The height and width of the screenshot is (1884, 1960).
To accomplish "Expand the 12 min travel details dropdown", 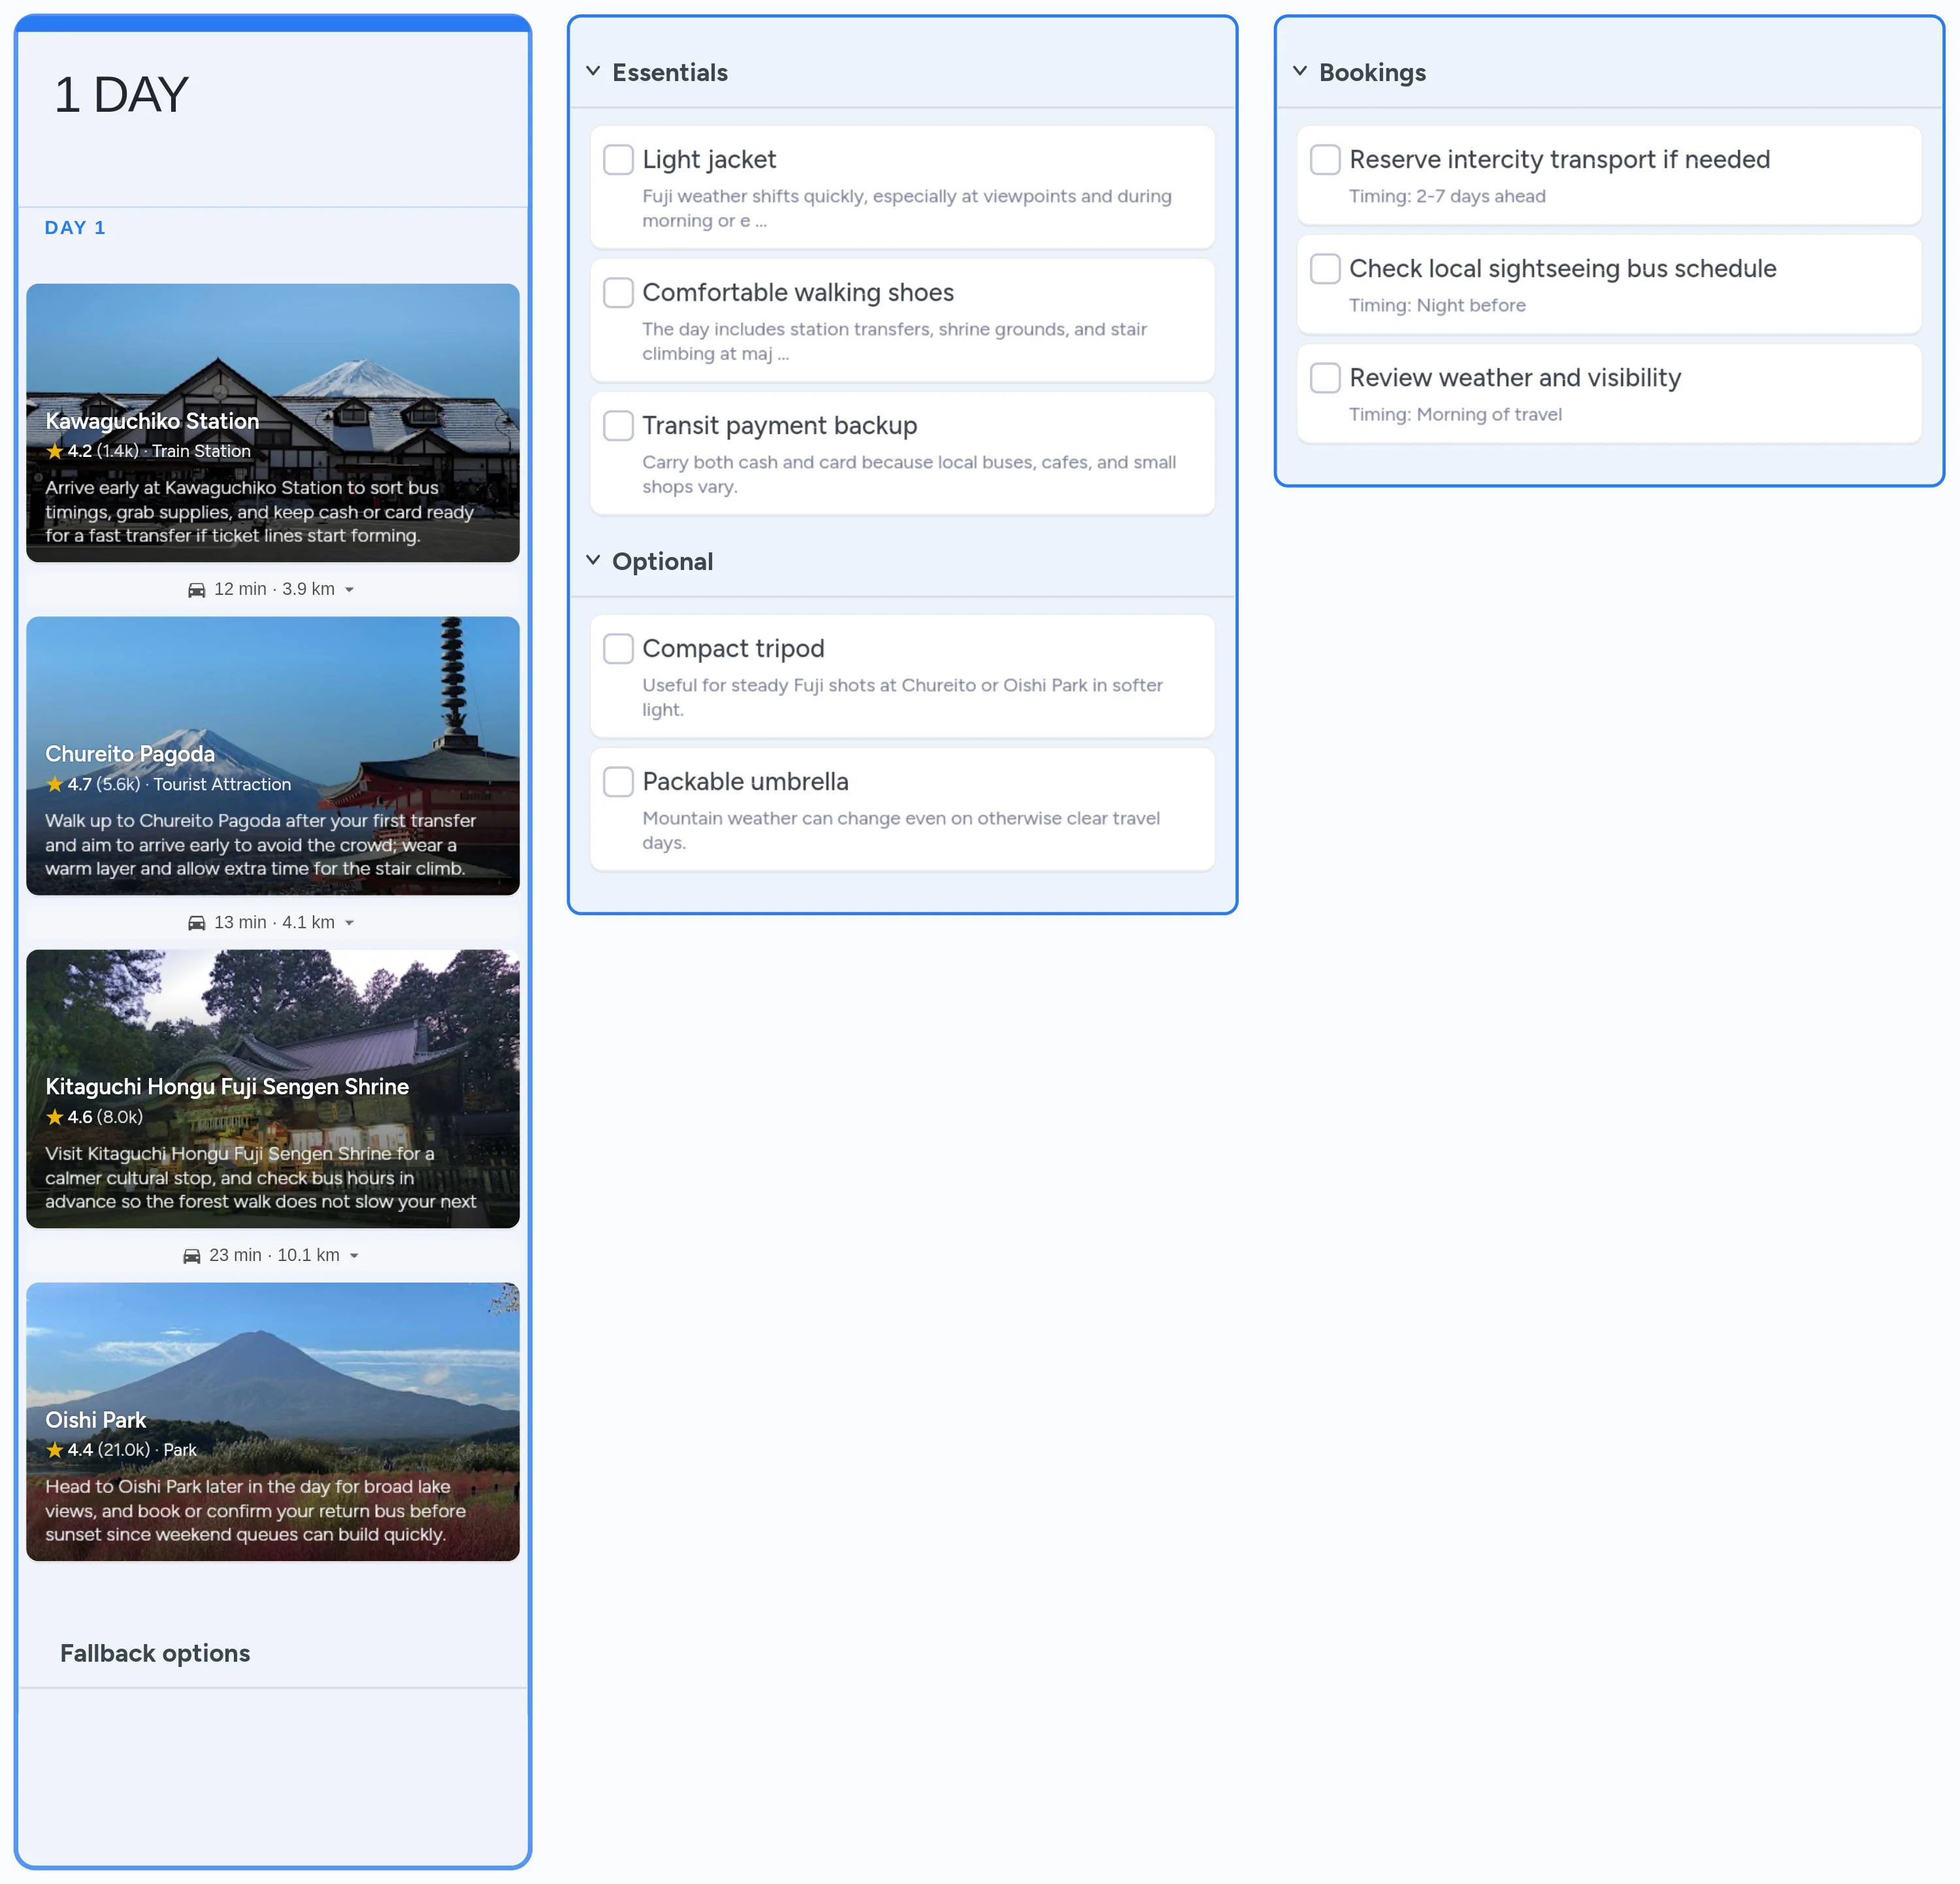I will click(x=349, y=589).
